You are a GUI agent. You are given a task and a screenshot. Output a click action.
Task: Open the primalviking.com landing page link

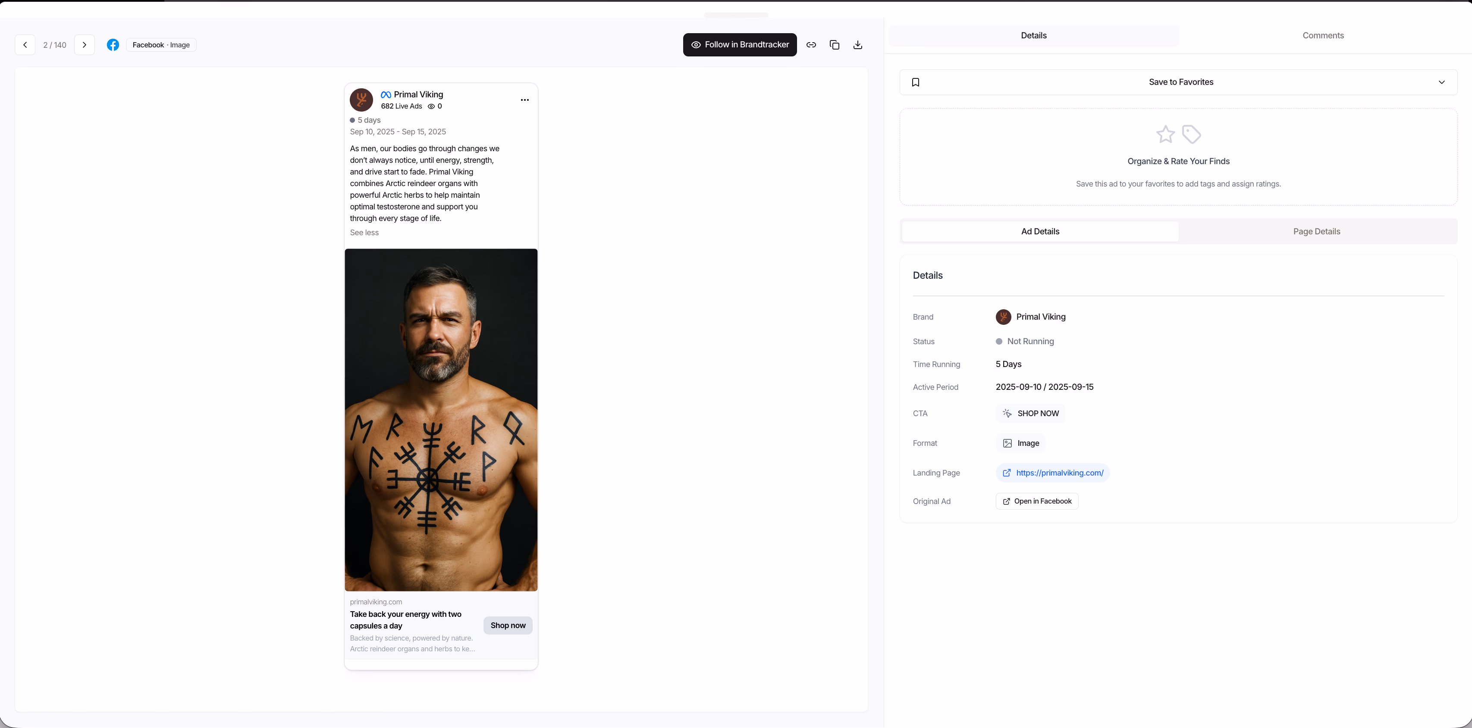click(1059, 473)
